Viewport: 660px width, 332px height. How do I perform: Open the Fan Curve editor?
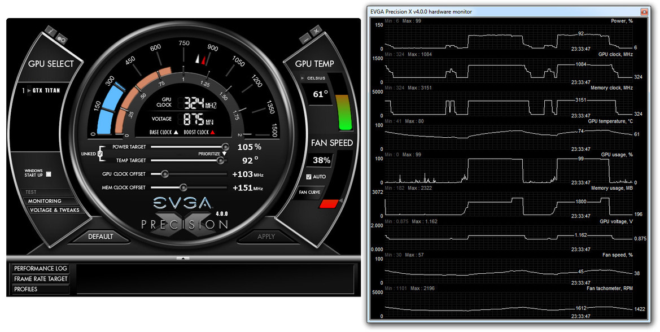pos(309,193)
